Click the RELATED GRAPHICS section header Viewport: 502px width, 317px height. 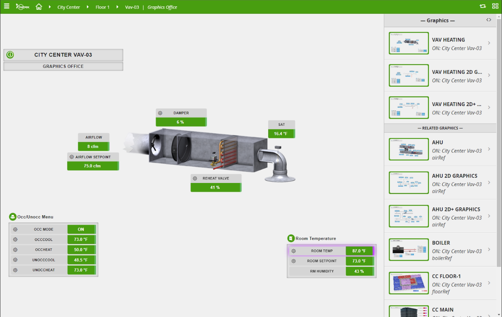pos(440,128)
